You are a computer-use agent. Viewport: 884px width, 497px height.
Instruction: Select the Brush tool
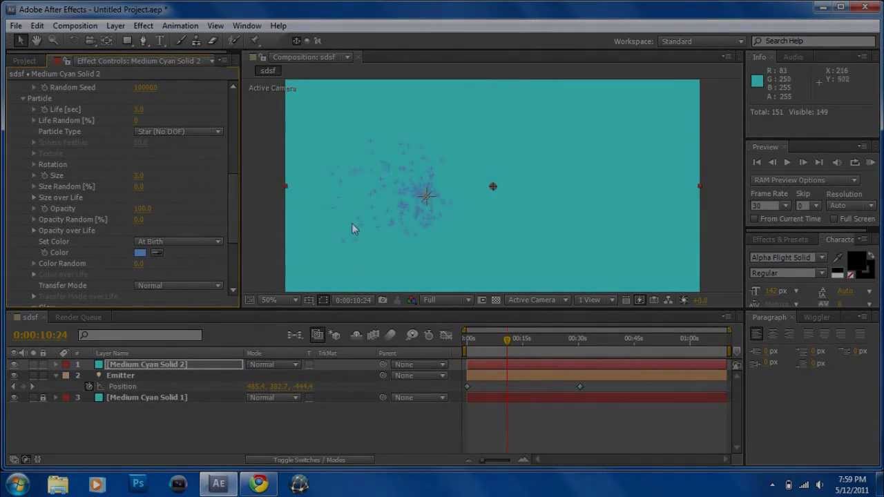click(181, 41)
